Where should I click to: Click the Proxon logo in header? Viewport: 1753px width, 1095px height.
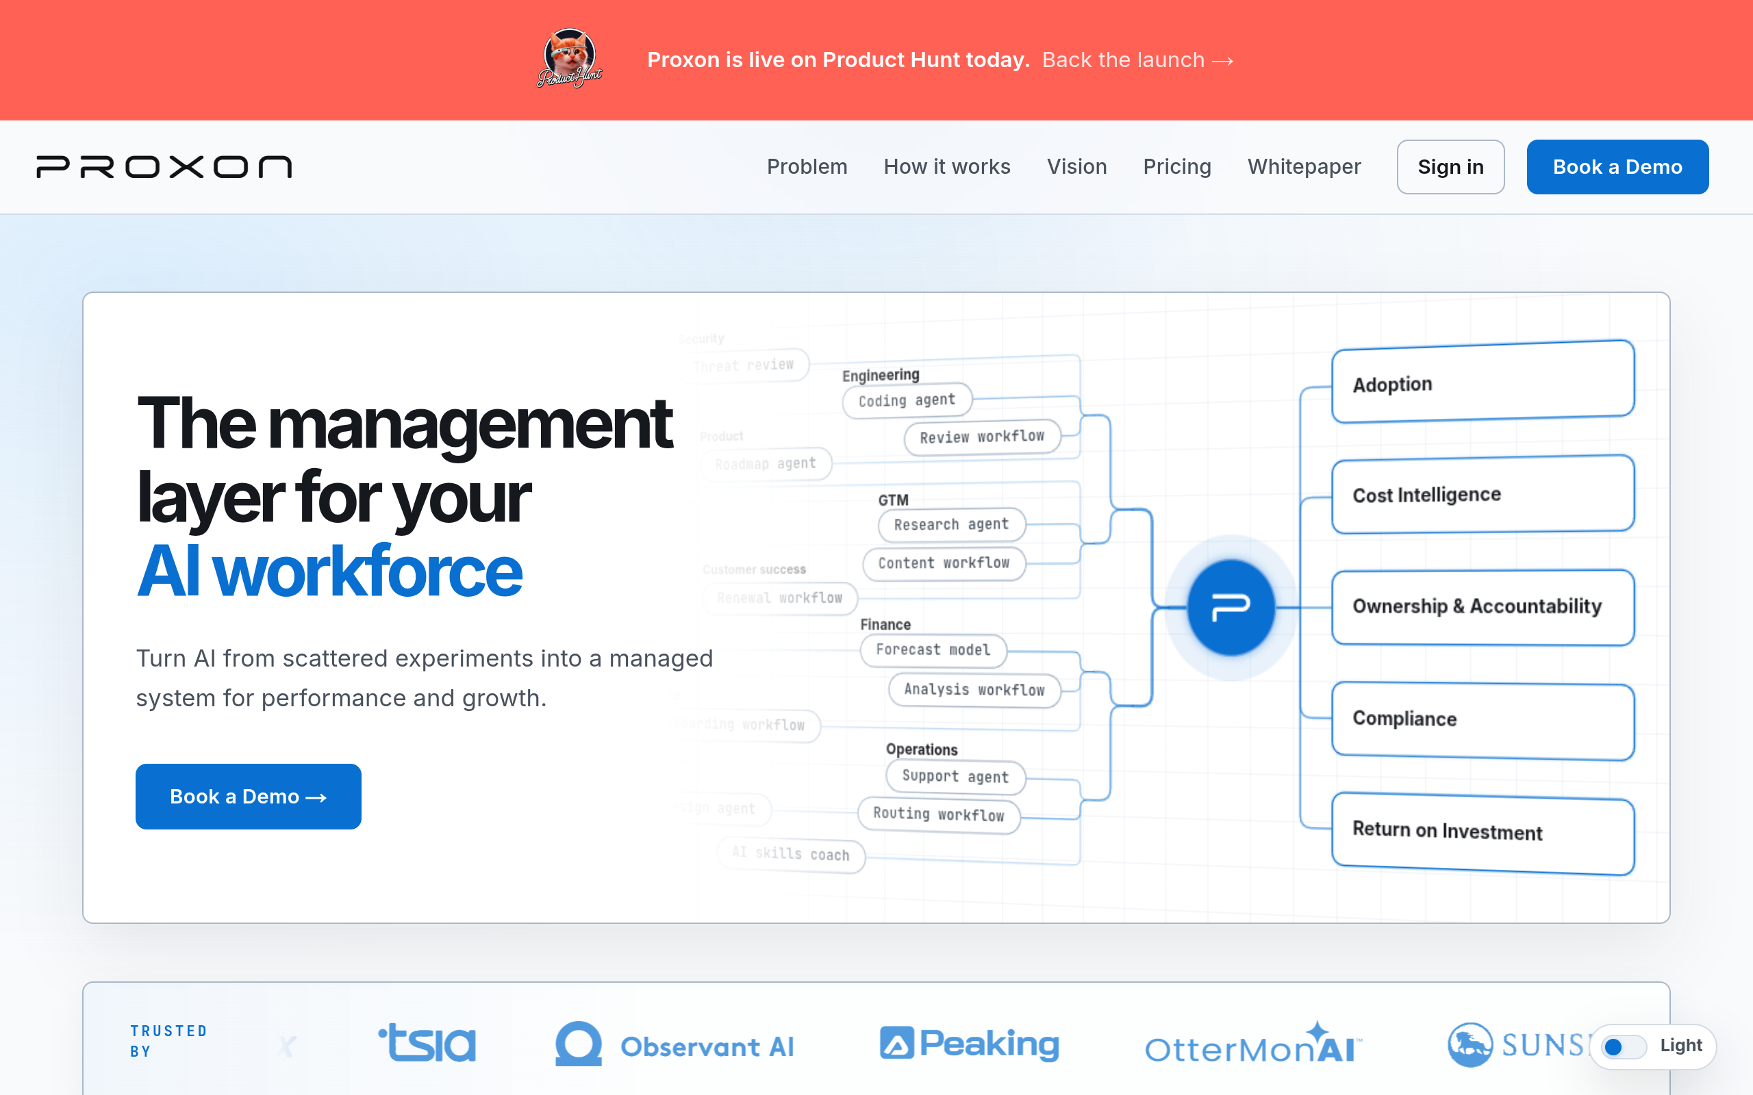[x=164, y=166]
